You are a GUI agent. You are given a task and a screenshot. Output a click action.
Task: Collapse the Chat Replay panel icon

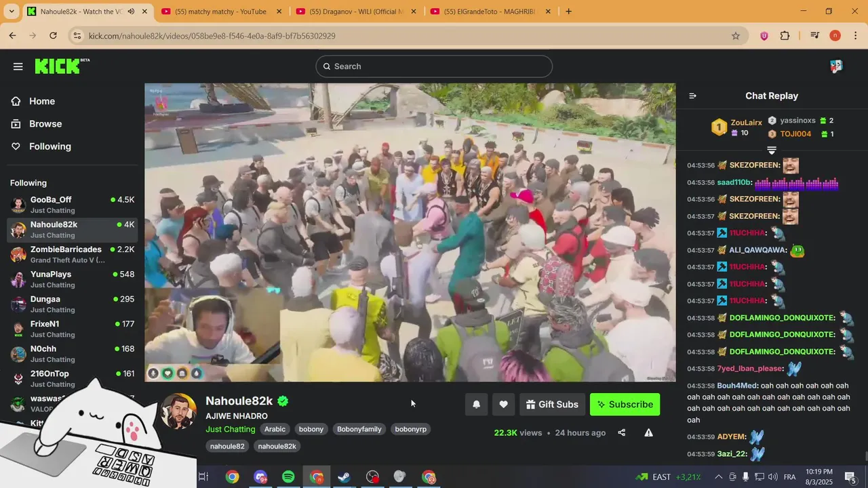[x=692, y=96]
